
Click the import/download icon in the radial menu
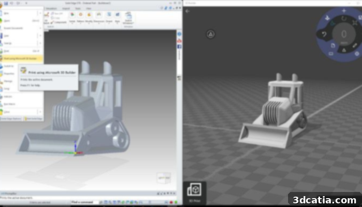[x=327, y=18]
